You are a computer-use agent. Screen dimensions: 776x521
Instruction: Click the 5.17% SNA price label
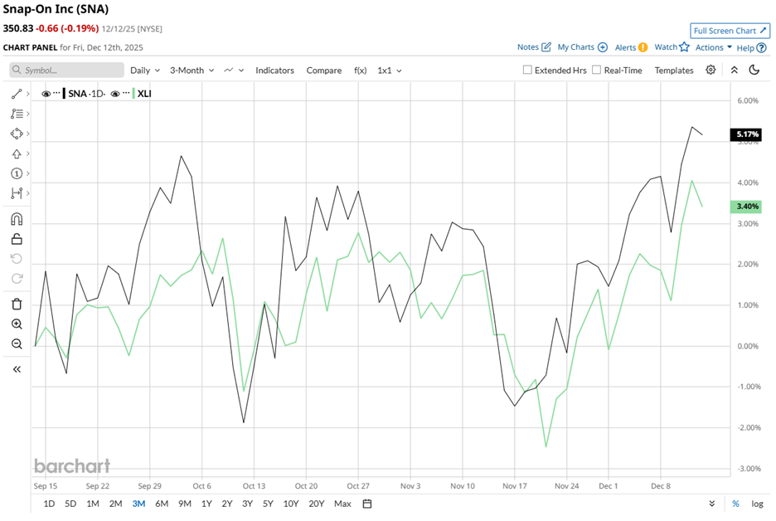point(746,134)
